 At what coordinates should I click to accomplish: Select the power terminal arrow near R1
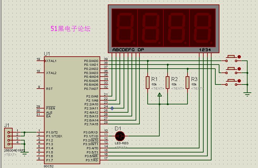pos(159,95)
